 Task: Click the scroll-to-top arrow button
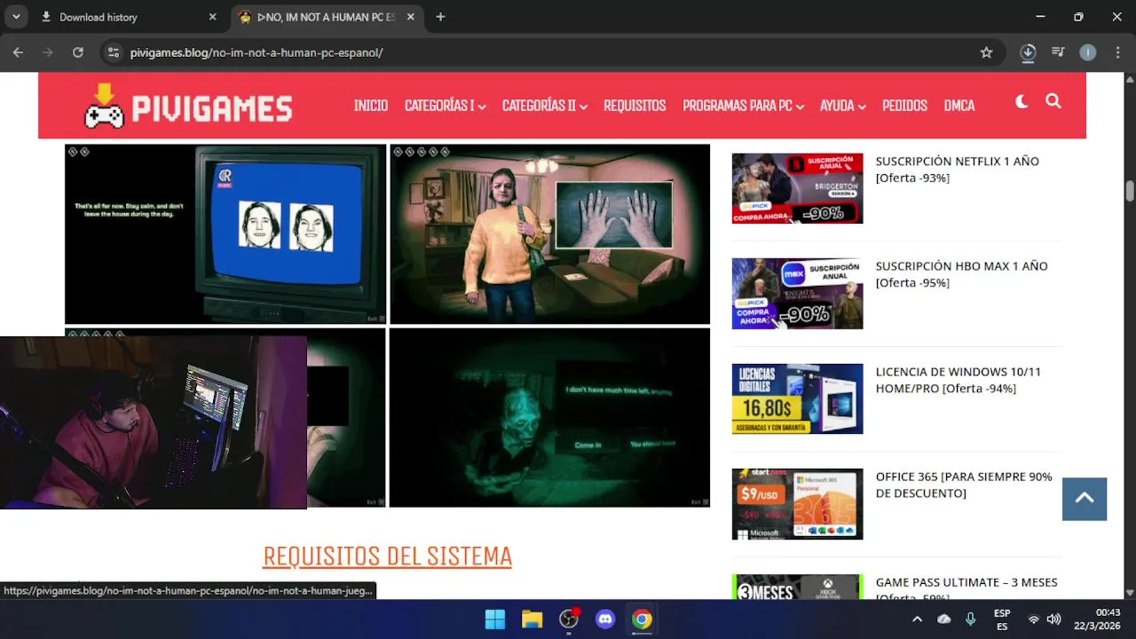click(x=1085, y=499)
